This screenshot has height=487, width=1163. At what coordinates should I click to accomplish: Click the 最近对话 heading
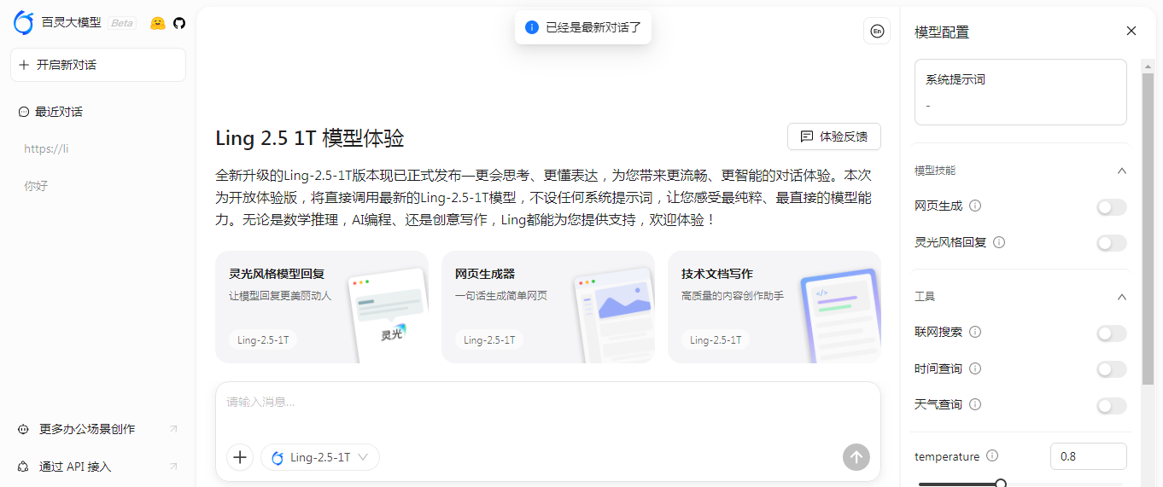tap(58, 112)
